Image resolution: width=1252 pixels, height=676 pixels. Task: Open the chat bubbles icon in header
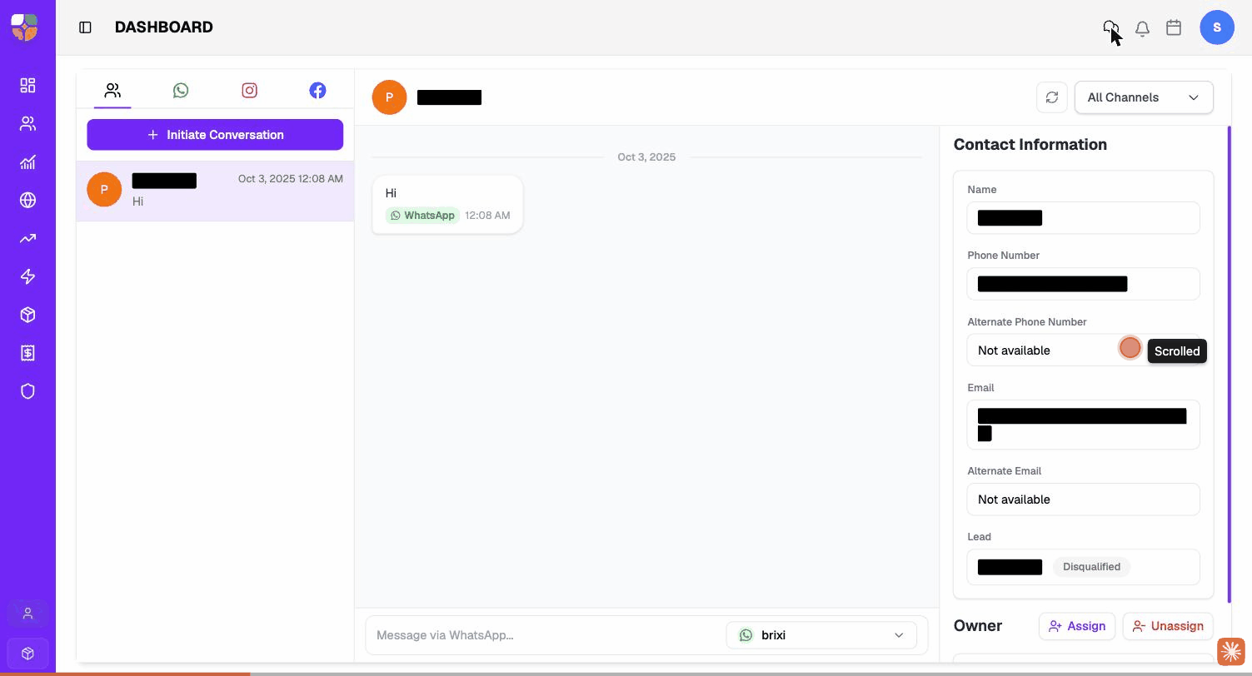1110,27
